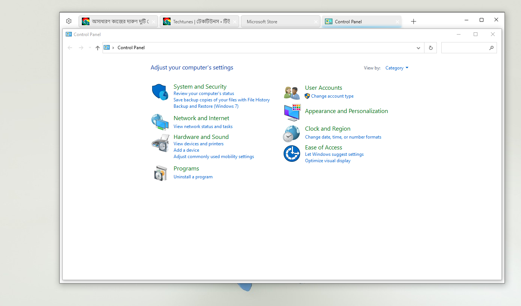Open the Programs heading link
Screen dimensions: 521x306
186,169
